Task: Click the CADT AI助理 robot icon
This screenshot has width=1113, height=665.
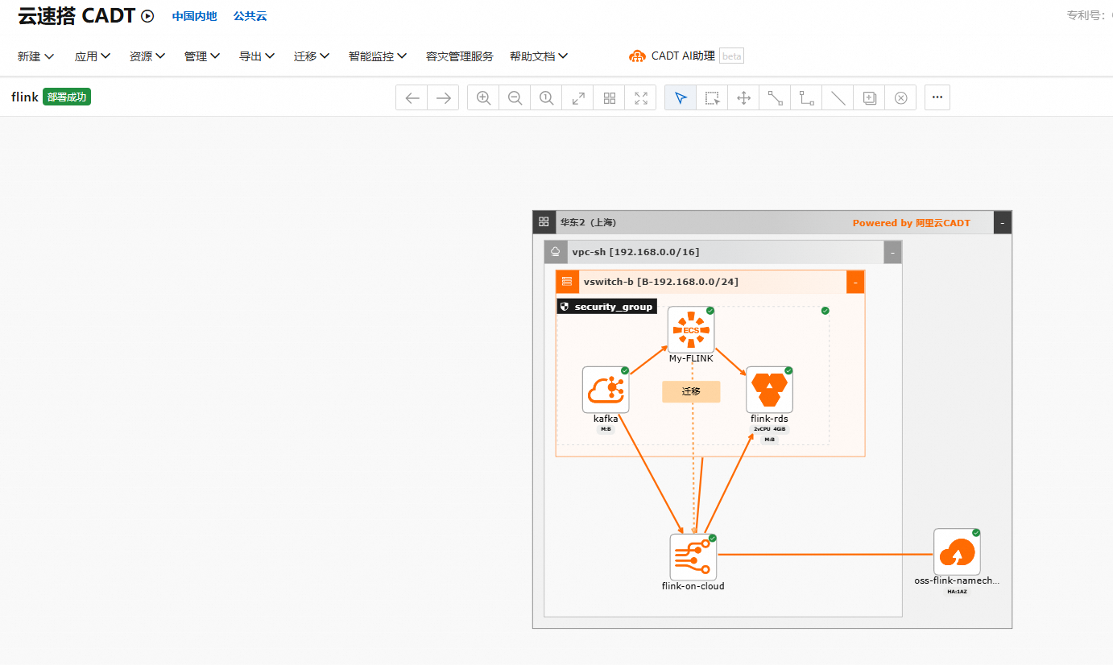Action: [x=637, y=56]
